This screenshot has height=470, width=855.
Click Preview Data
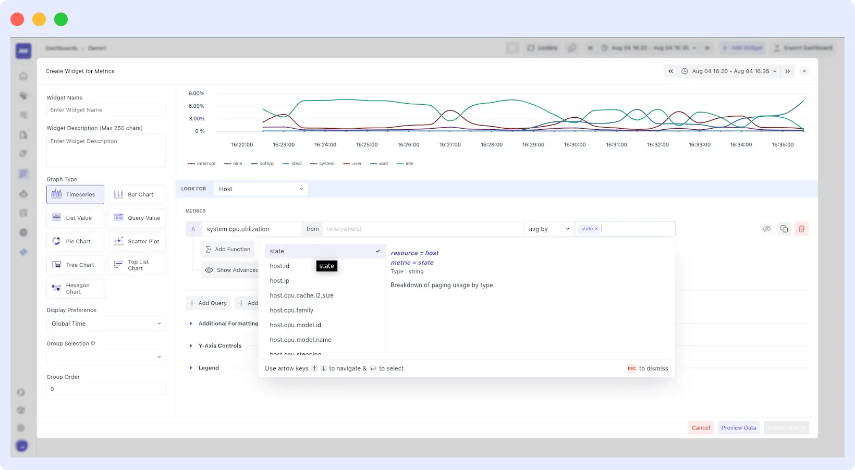738,427
